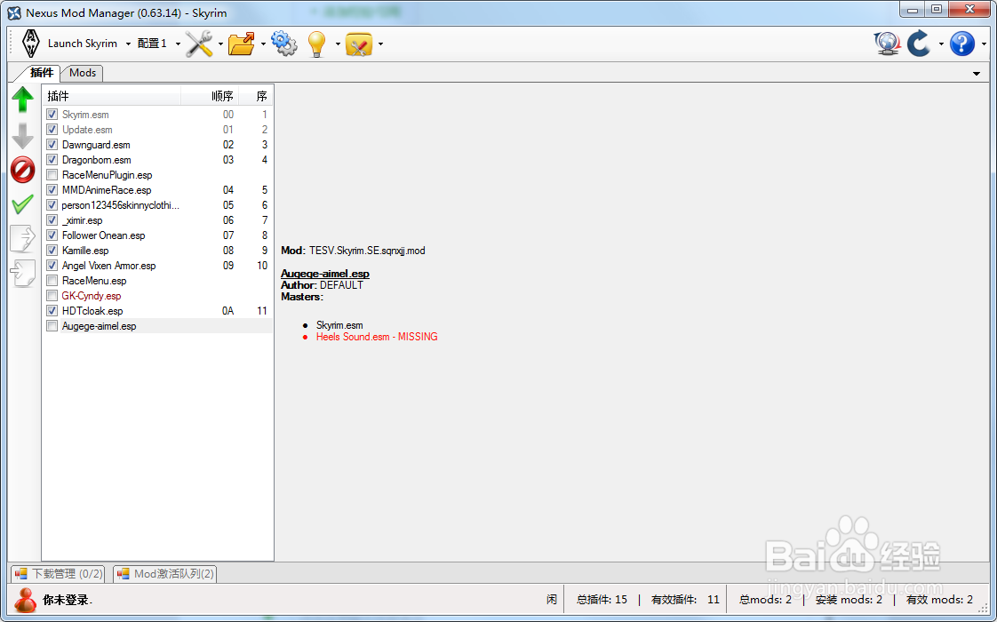This screenshot has height=622, width=997.
Task: Disable all plugins with red prohibit icon
Action: pyautogui.click(x=23, y=170)
